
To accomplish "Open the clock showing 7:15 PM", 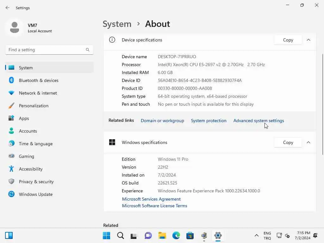I will point(302,235).
